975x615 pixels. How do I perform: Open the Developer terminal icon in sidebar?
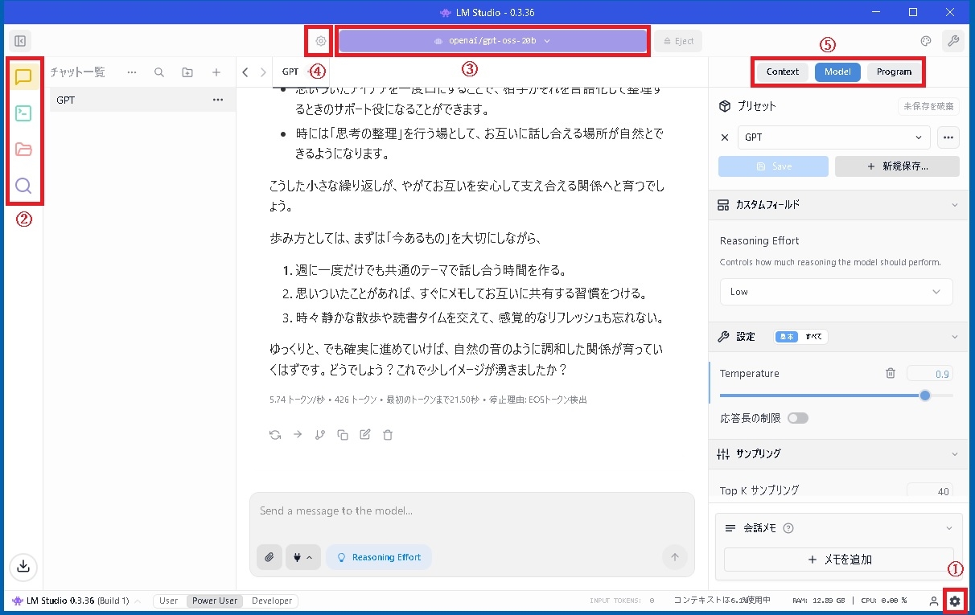click(x=23, y=113)
